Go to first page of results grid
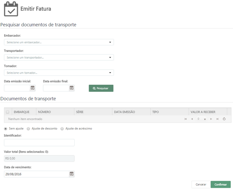 (185, 119)
